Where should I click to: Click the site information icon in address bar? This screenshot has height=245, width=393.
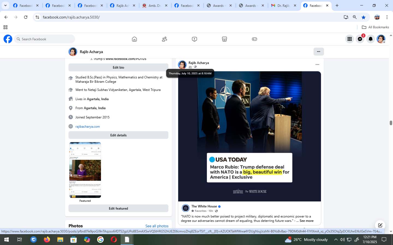tap(37, 17)
